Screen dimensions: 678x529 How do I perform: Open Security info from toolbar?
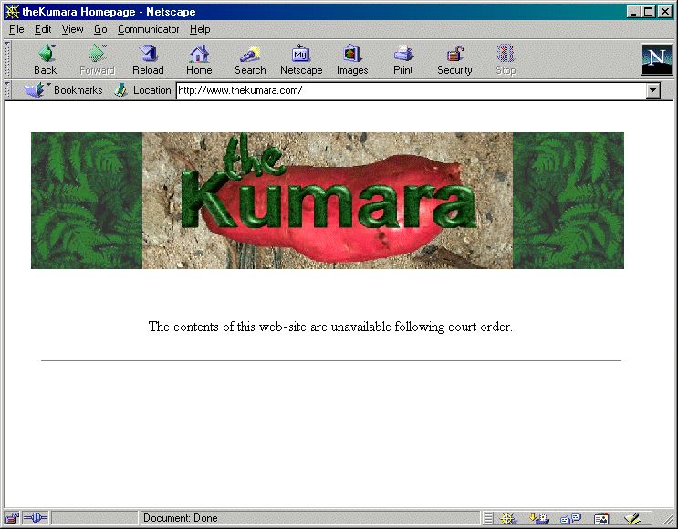pos(454,60)
